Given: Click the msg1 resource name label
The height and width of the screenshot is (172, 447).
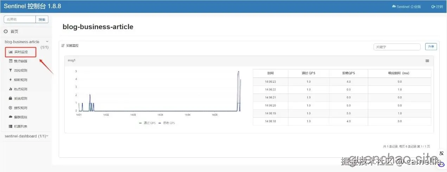Looking at the screenshot, I should tap(72, 61).
